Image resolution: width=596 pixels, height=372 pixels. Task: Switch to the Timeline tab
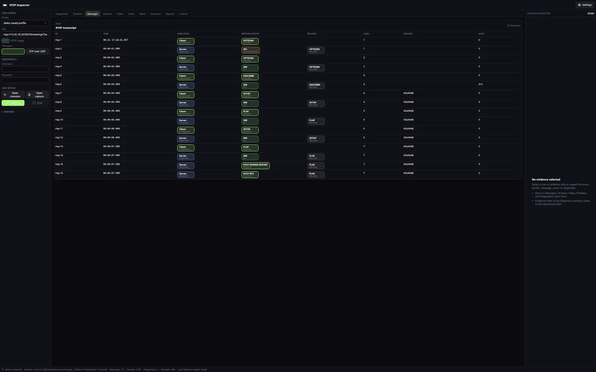(77, 14)
